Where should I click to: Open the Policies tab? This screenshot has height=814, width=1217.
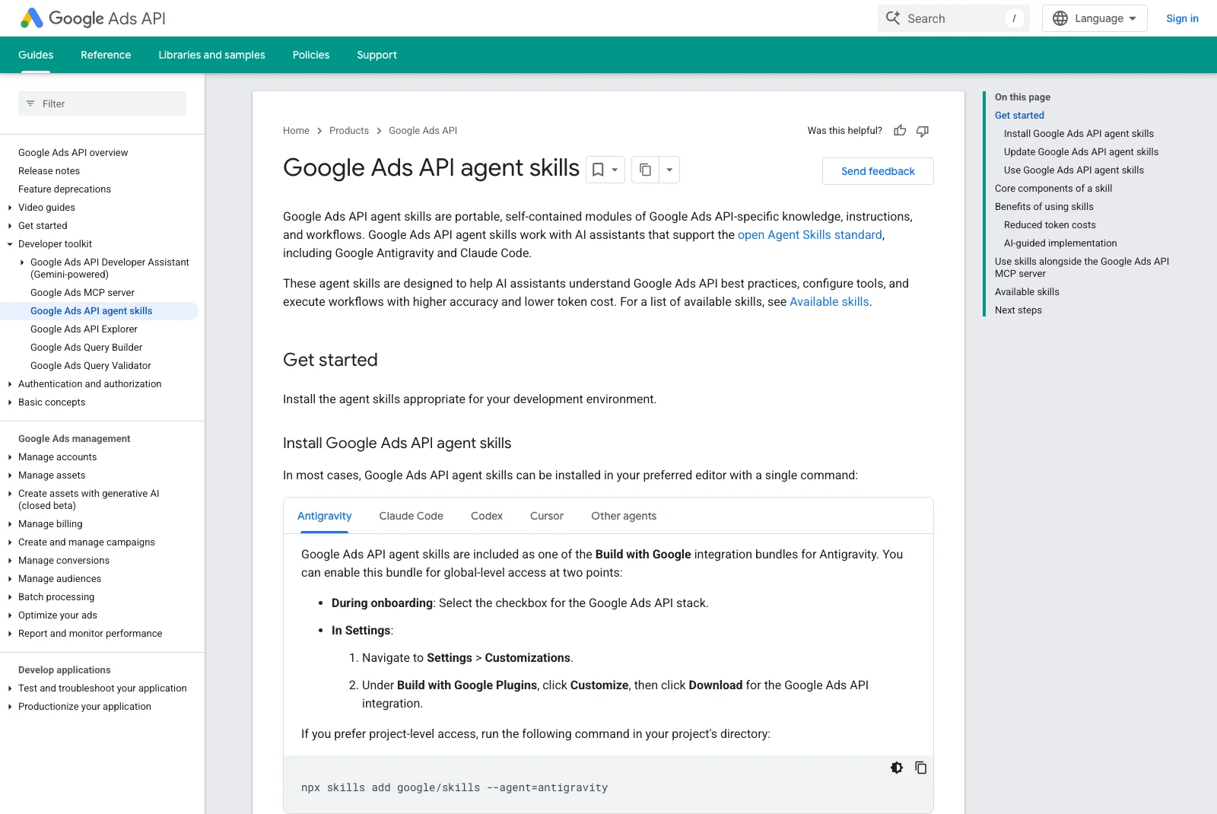pyautogui.click(x=311, y=55)
